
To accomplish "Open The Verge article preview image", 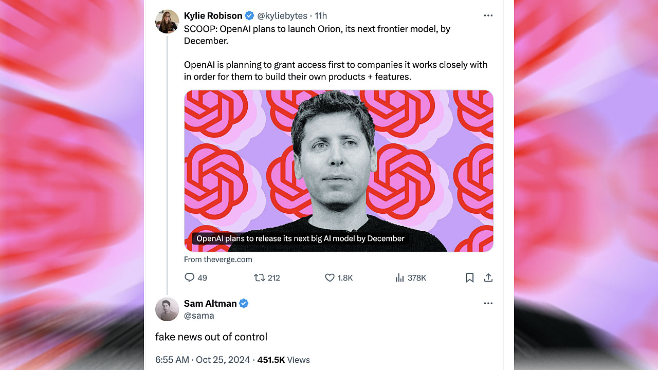I will pos(339,171).
